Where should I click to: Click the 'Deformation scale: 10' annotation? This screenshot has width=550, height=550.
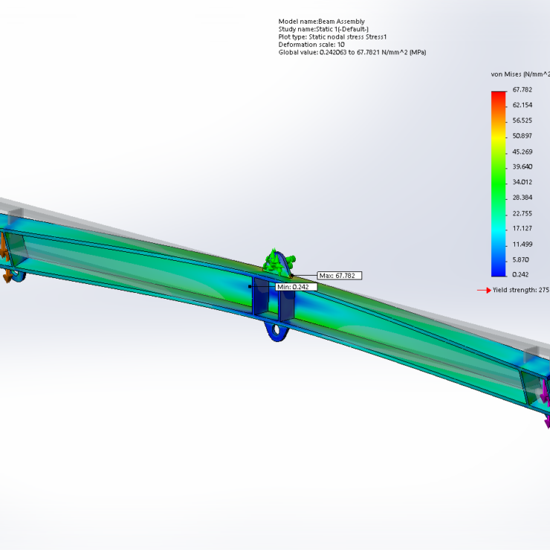pyautogui.click(x=311, y=45)
